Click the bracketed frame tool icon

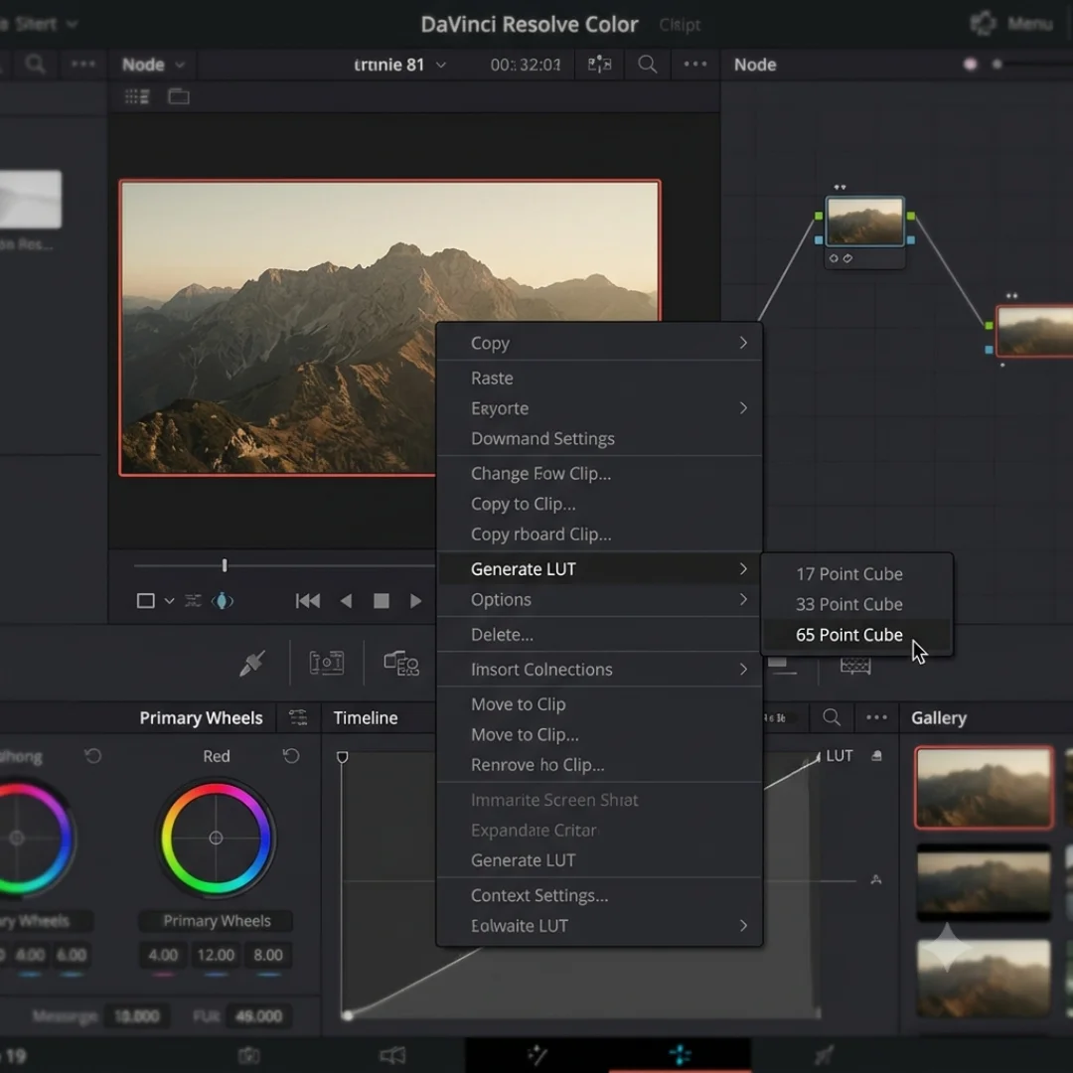coord(327,663)
